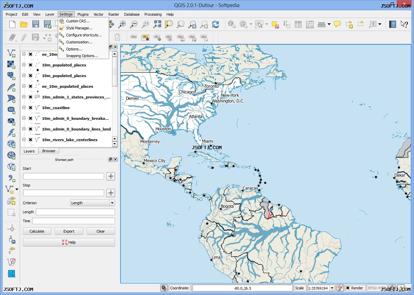The height and width of the screenshot is (295, 414).
Task: Toggle the Render checkbox in status bar
Action: pos(348,288)
